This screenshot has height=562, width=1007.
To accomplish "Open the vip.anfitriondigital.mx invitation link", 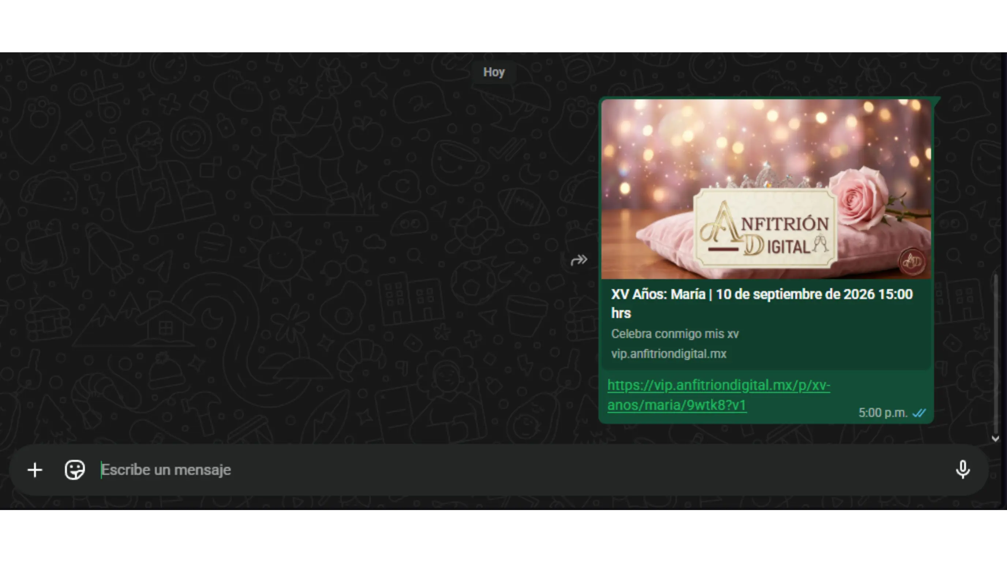I will tap(719, 395).
